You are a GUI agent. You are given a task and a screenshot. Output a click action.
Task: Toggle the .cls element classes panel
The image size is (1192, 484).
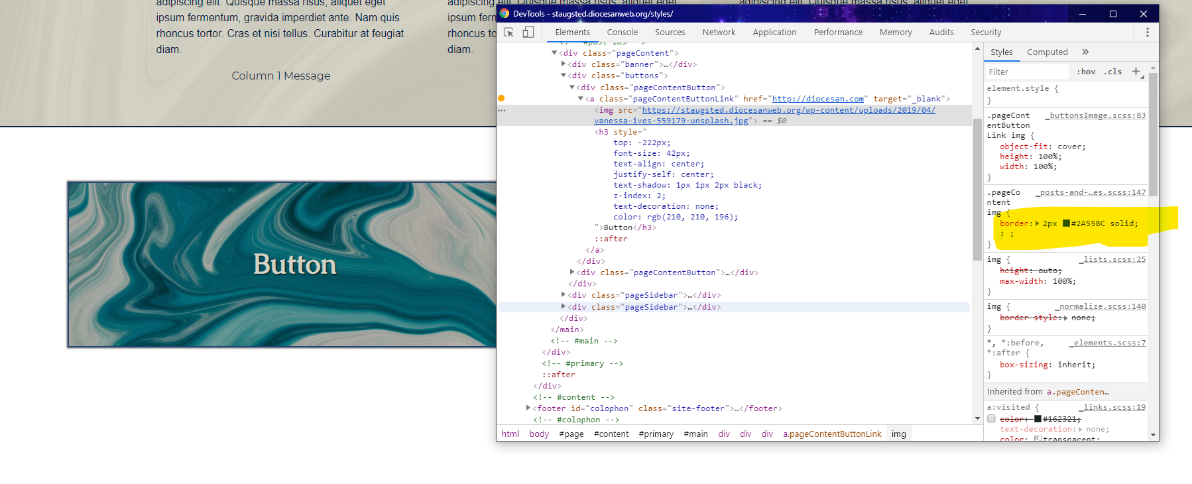point(1112,72)
